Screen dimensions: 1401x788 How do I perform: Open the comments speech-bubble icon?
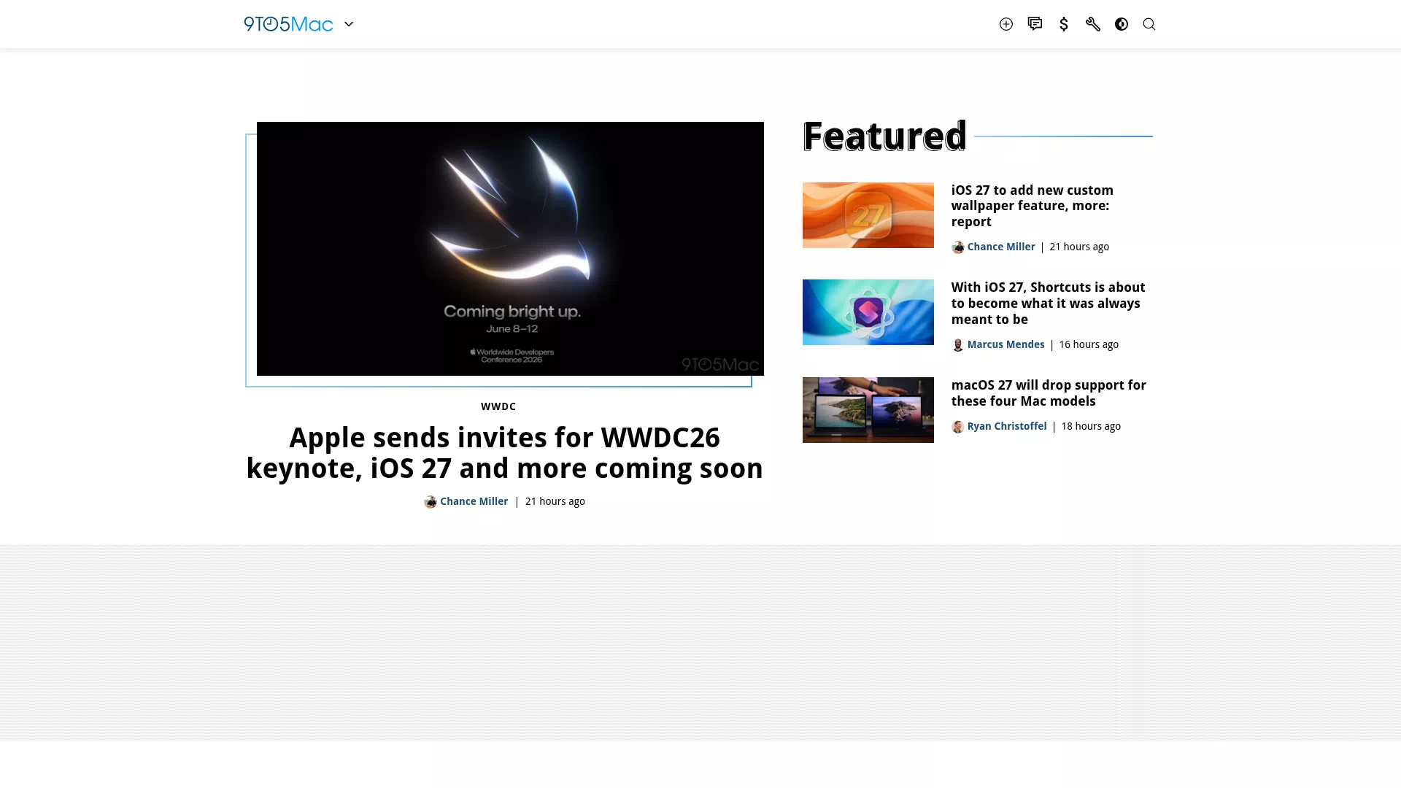coord(1035,24)
